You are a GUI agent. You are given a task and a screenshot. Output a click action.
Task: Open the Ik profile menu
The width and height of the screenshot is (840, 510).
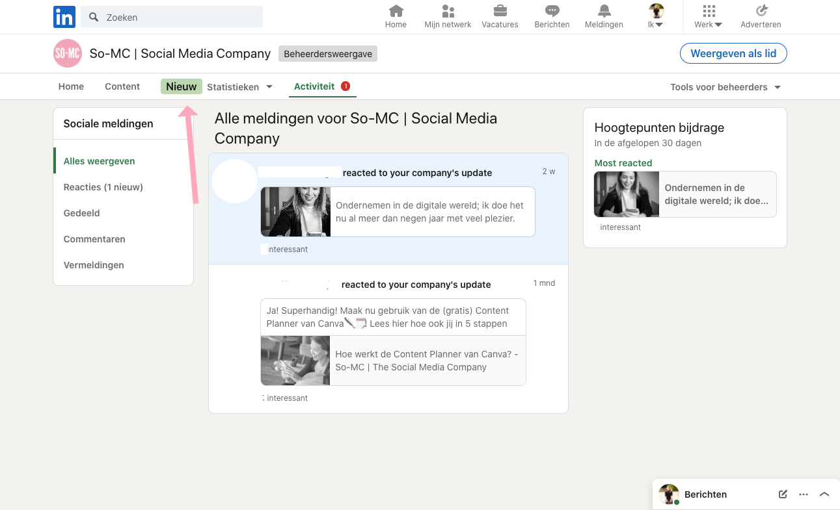(x=656, y=17)
